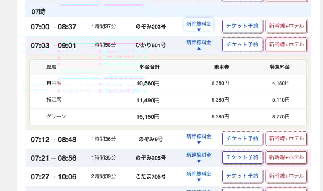The height and width of the screenshot is (191, 323).
Task: Click the 料金合計 column header
Action: click(x=150, y=67)
